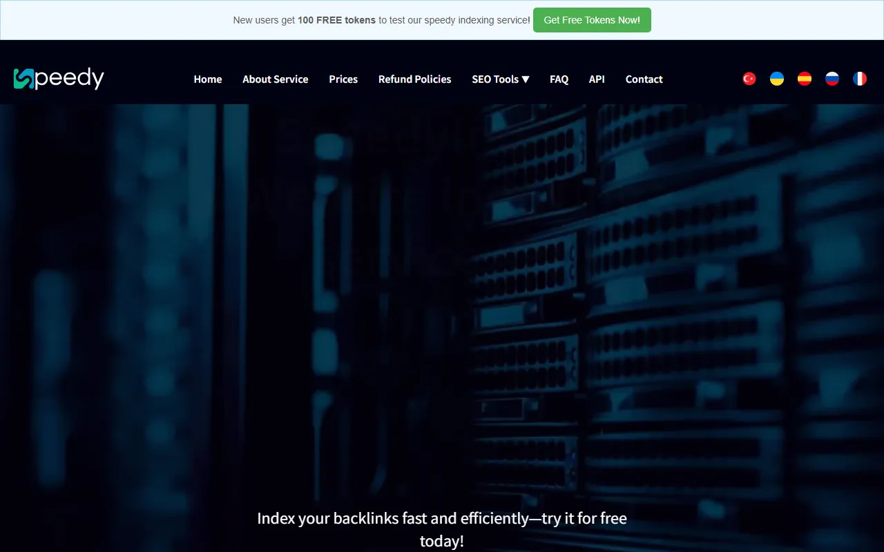Open the SEO Tools menu label
Screen dimensions: 884x552
pos(494,79)
